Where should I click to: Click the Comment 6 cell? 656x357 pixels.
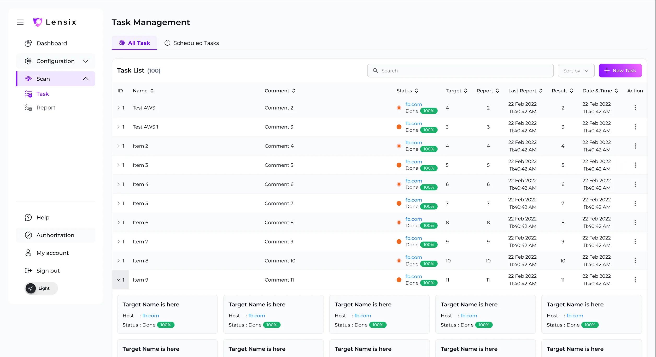[279, 184]
